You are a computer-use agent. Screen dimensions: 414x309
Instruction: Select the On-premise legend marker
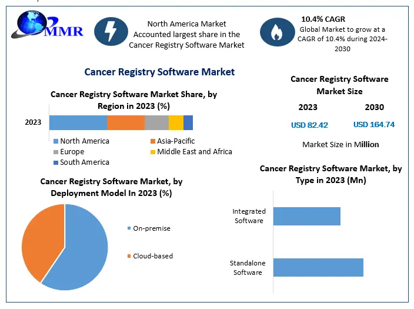[x=128, y=228]
